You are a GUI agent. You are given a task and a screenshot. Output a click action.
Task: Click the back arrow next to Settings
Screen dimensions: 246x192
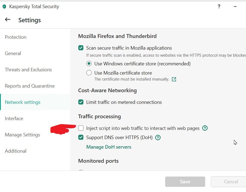(8, 20)
